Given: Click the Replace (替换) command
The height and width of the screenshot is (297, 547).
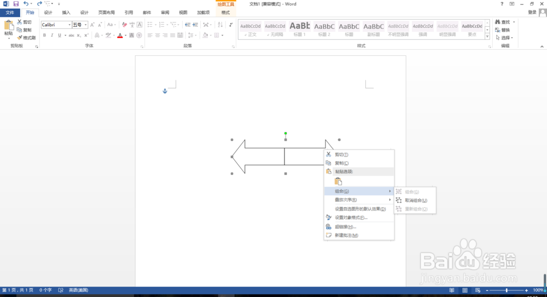Looking at the screenshot, I should (502, 30).
